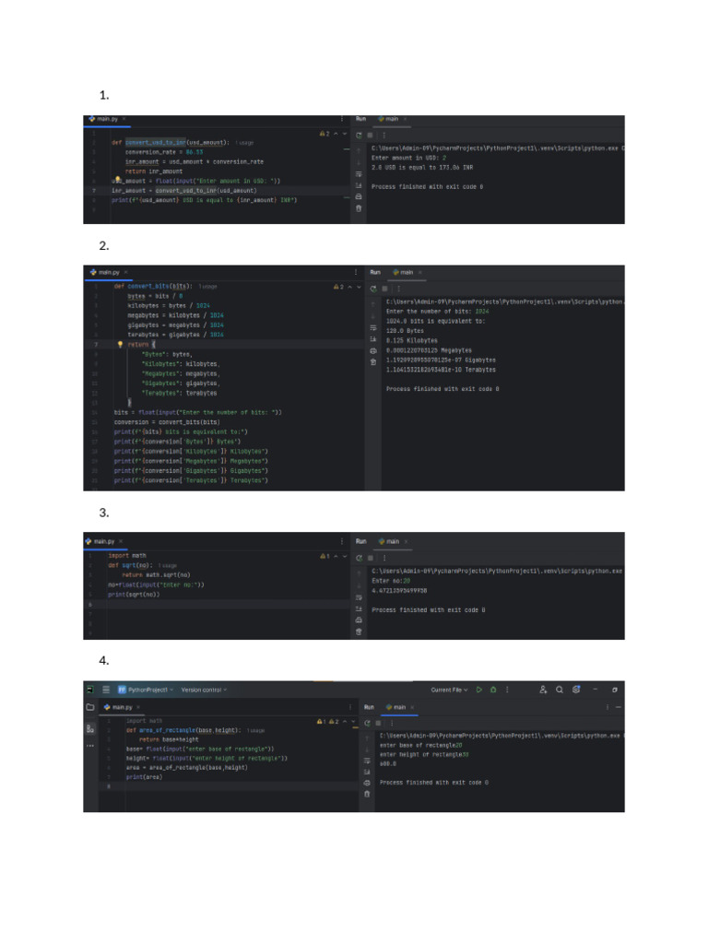Click the Print icon in screenshot 4 Run panel
This screenshot has height=944, width=708.
[x=367, y=784]
